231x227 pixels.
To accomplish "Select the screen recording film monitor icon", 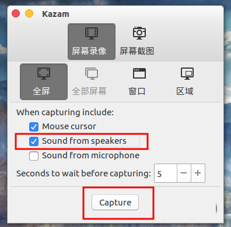I will click(92, 34).
